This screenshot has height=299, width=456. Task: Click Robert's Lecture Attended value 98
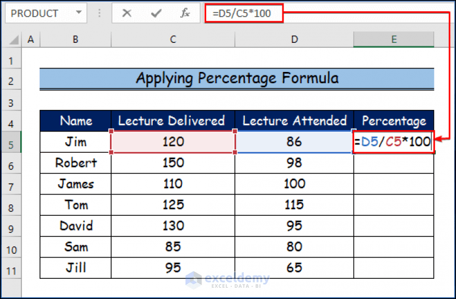[x=294, y=163]
